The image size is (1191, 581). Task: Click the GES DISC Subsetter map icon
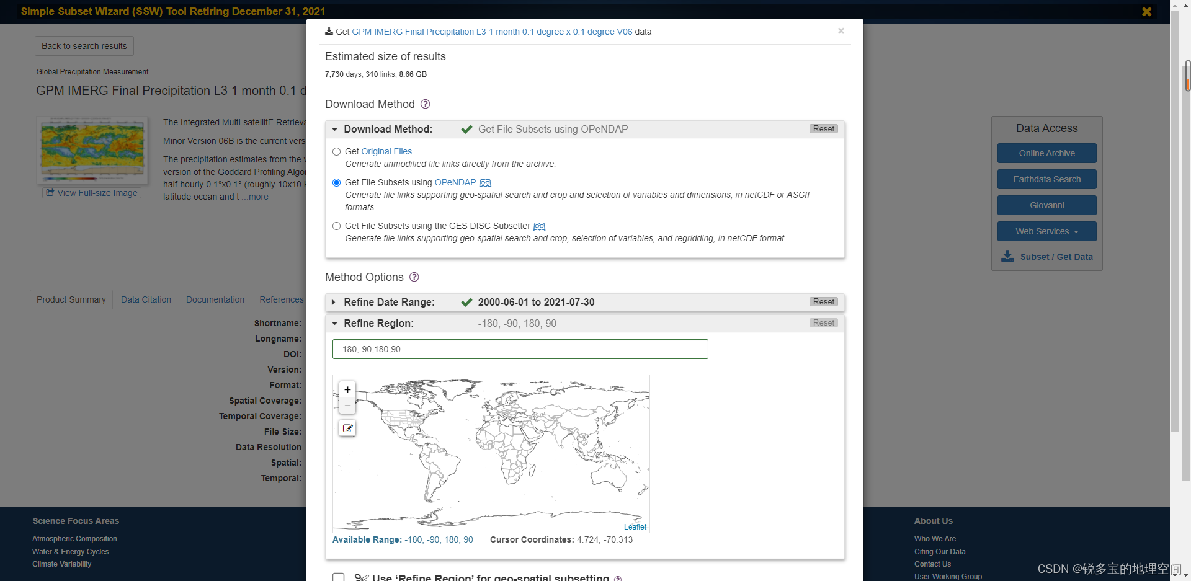540,226
